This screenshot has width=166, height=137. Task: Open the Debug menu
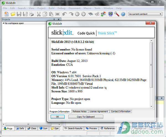tap(61, 8)
